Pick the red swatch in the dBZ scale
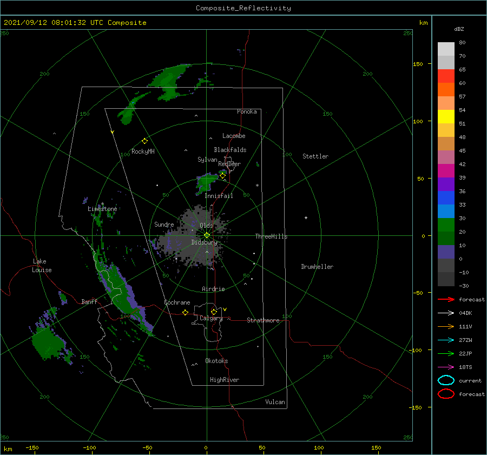 click(446, 76)
